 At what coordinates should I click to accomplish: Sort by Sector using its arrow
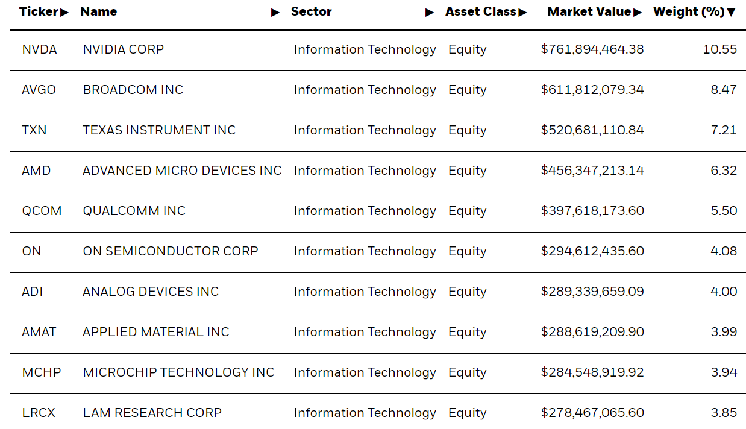[430, 12]
